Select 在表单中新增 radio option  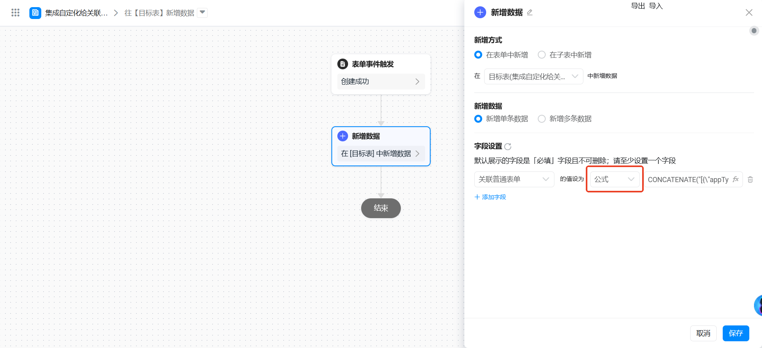point(478,55)
